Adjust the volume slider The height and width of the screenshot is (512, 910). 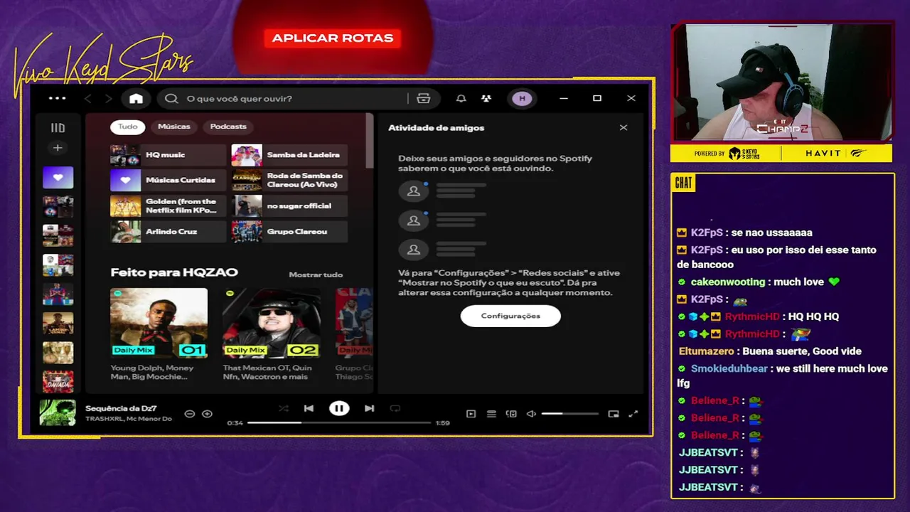pyautogui.click(x=569, y=414)
